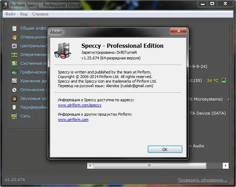Select the Оптические накопители disc icon
The width and height of the screenshot is (236, 187).
pos(14,90)
